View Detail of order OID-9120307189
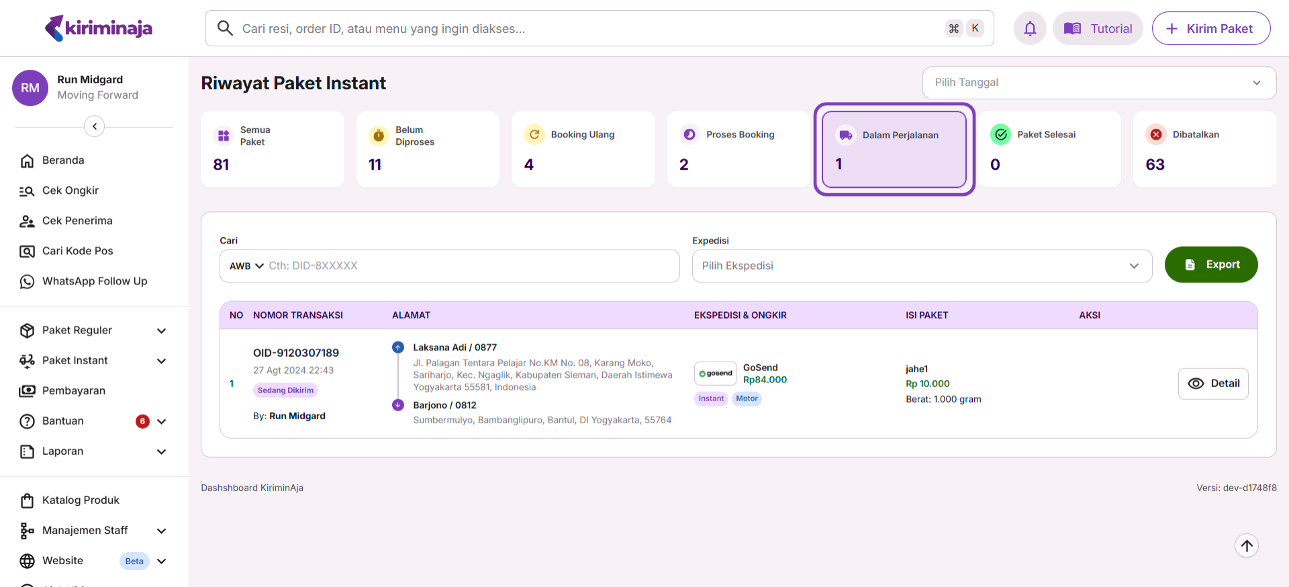The width and height of the screenshot is (1289, 587). click(x=1213, y=384)
